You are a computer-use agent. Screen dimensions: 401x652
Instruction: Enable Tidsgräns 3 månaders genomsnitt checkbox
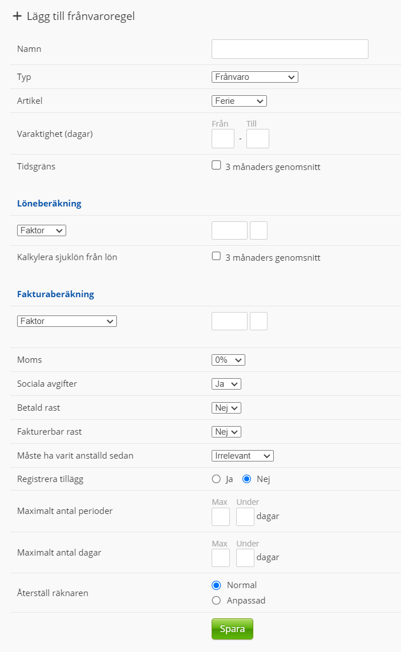216,165
